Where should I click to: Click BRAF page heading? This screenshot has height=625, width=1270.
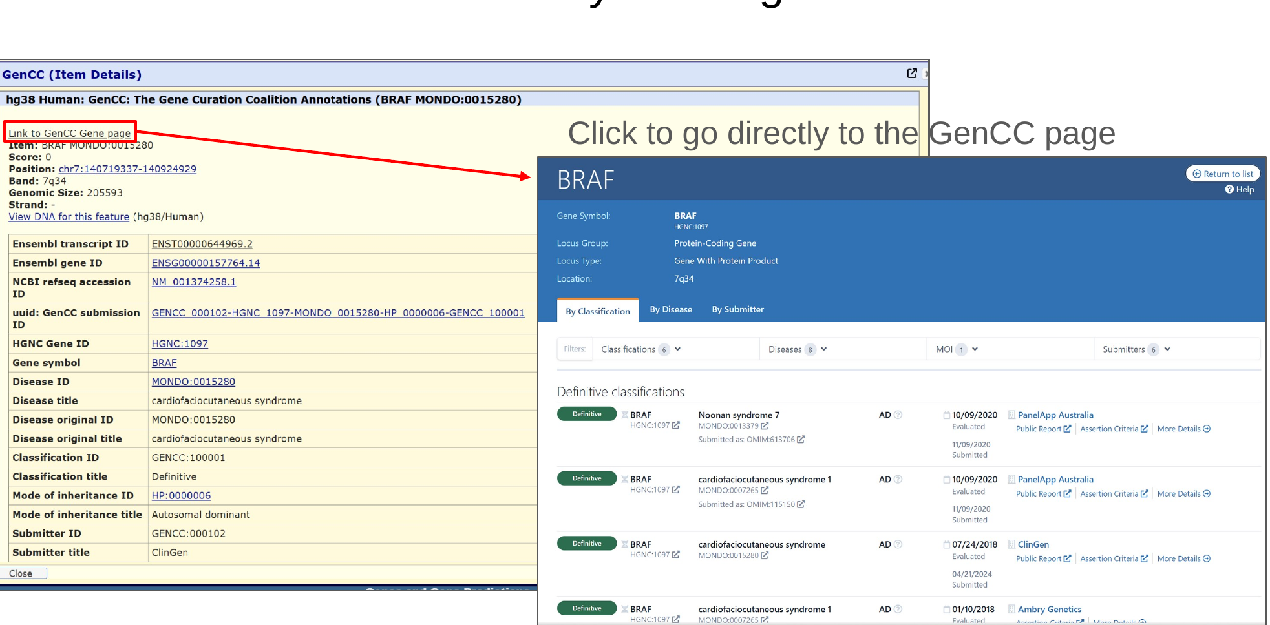[586, 179]
